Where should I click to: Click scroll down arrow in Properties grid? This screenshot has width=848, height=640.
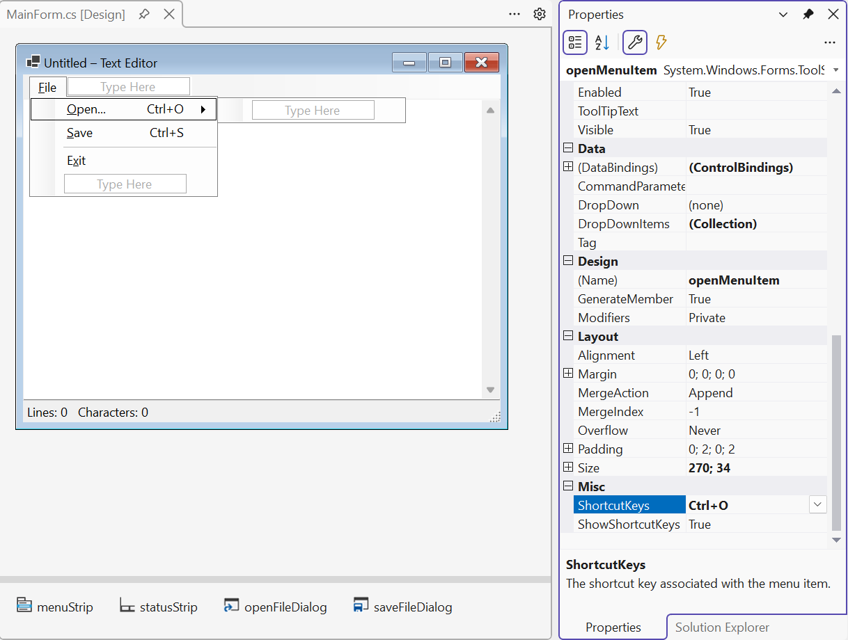coord(836,541)
